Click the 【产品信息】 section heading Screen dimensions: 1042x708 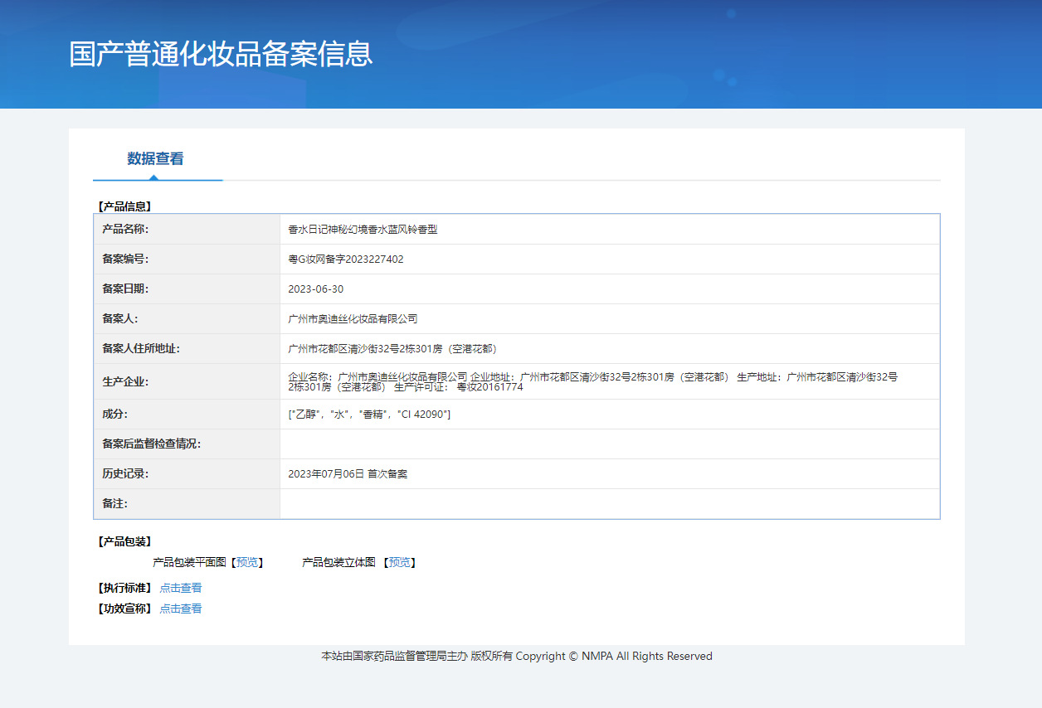[x=124, y=206]
